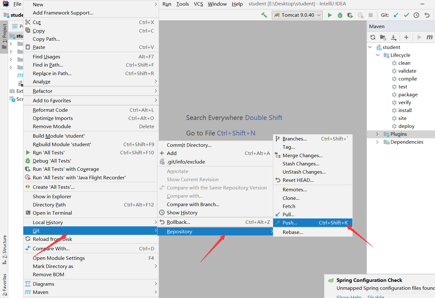Viewport: 435px width, 298px height.
Task: Select Push... in Repository submenu
Action: tap(313, 223)
